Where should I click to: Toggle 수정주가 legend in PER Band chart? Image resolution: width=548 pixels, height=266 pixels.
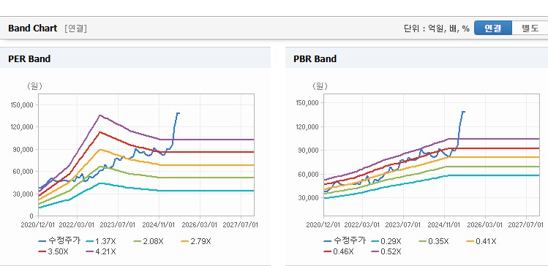pyautogui.click(x=59, y=240)
